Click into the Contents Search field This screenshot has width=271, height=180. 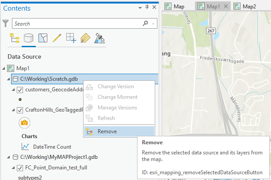point(75,23)
